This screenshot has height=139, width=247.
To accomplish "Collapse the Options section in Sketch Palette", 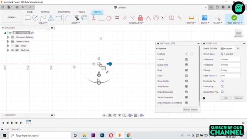I will [x=157, y=49].
